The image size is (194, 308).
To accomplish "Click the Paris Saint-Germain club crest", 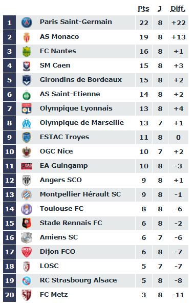I will click(27, 23).
